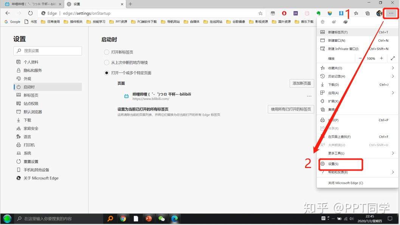Click the Evernote elephant extension icon

[318, 13]
